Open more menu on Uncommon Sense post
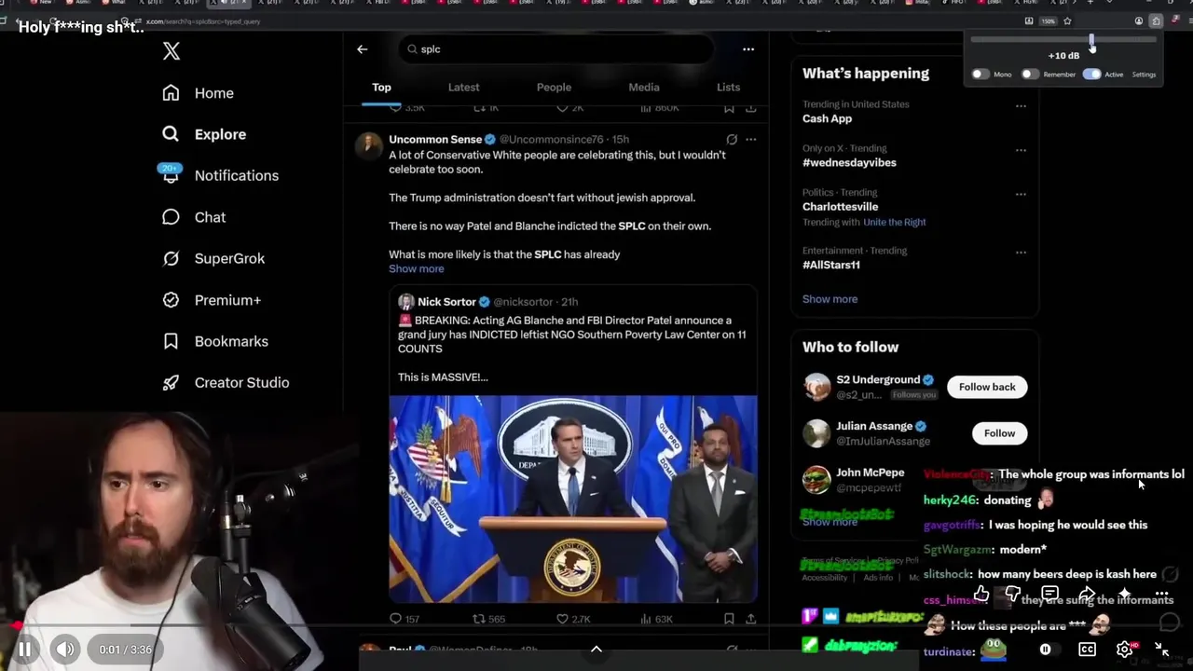Viewport: 1193px width, 671px height. 751,140
